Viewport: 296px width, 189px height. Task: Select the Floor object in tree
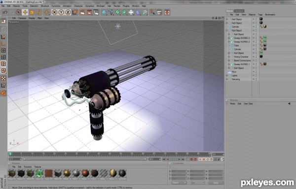point(234,72)
